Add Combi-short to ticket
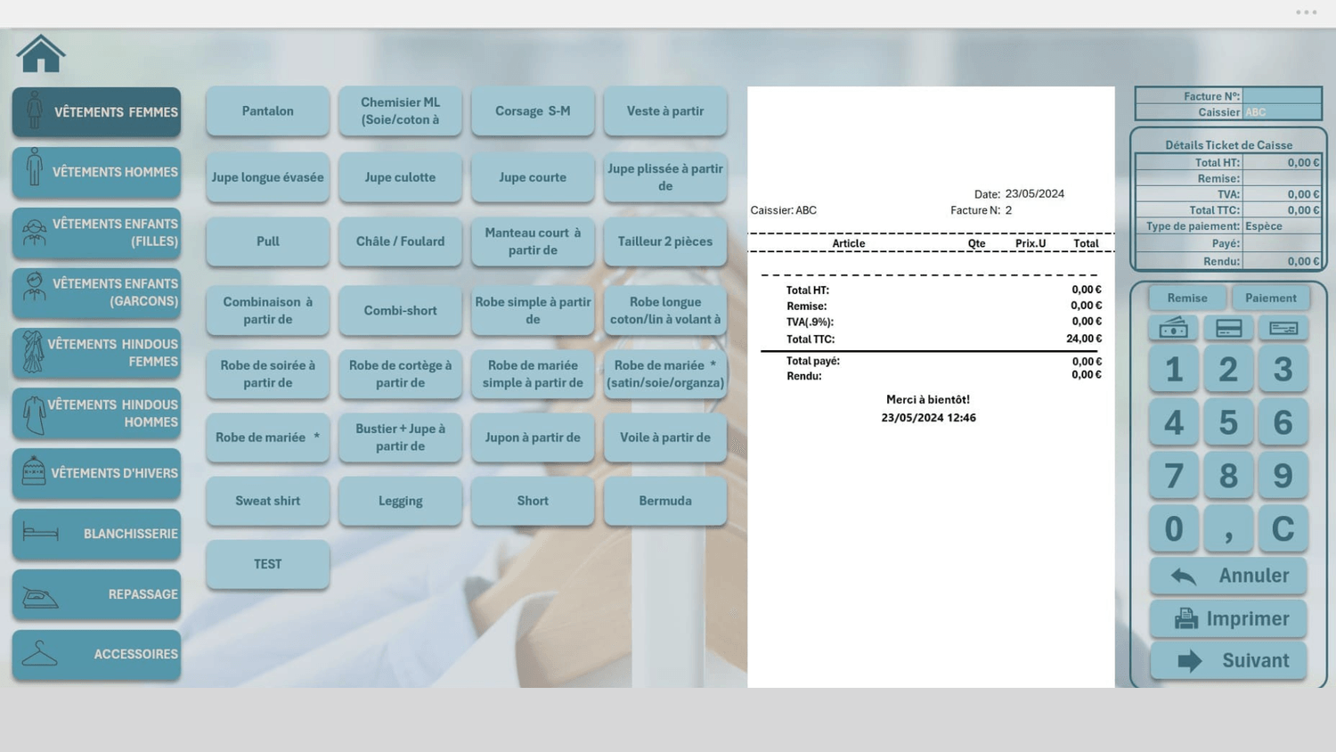Viewport: 1336px width, 752px height. click(400, 310)
